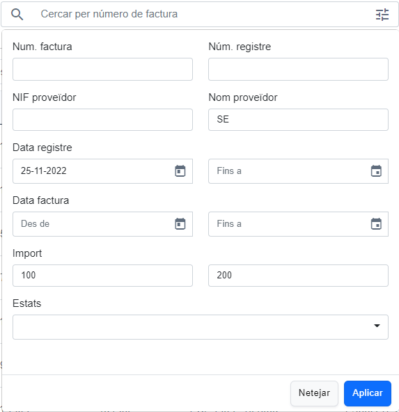Click the Import minimum field showing 100
The image size is (399, 412).
(x=102, y=276)
